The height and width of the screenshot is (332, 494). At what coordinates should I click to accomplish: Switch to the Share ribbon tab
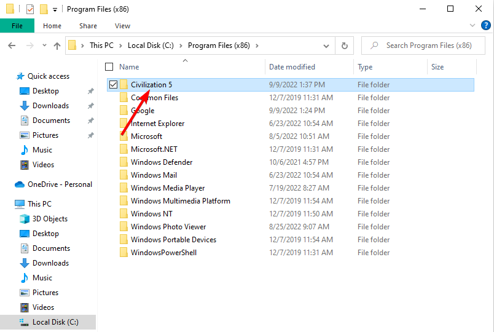click(88, 26)
